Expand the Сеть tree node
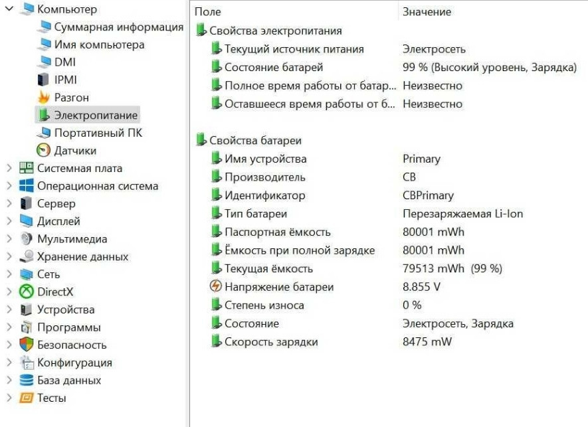The height and width of the screenshot is (427, 588). (9, 274)
